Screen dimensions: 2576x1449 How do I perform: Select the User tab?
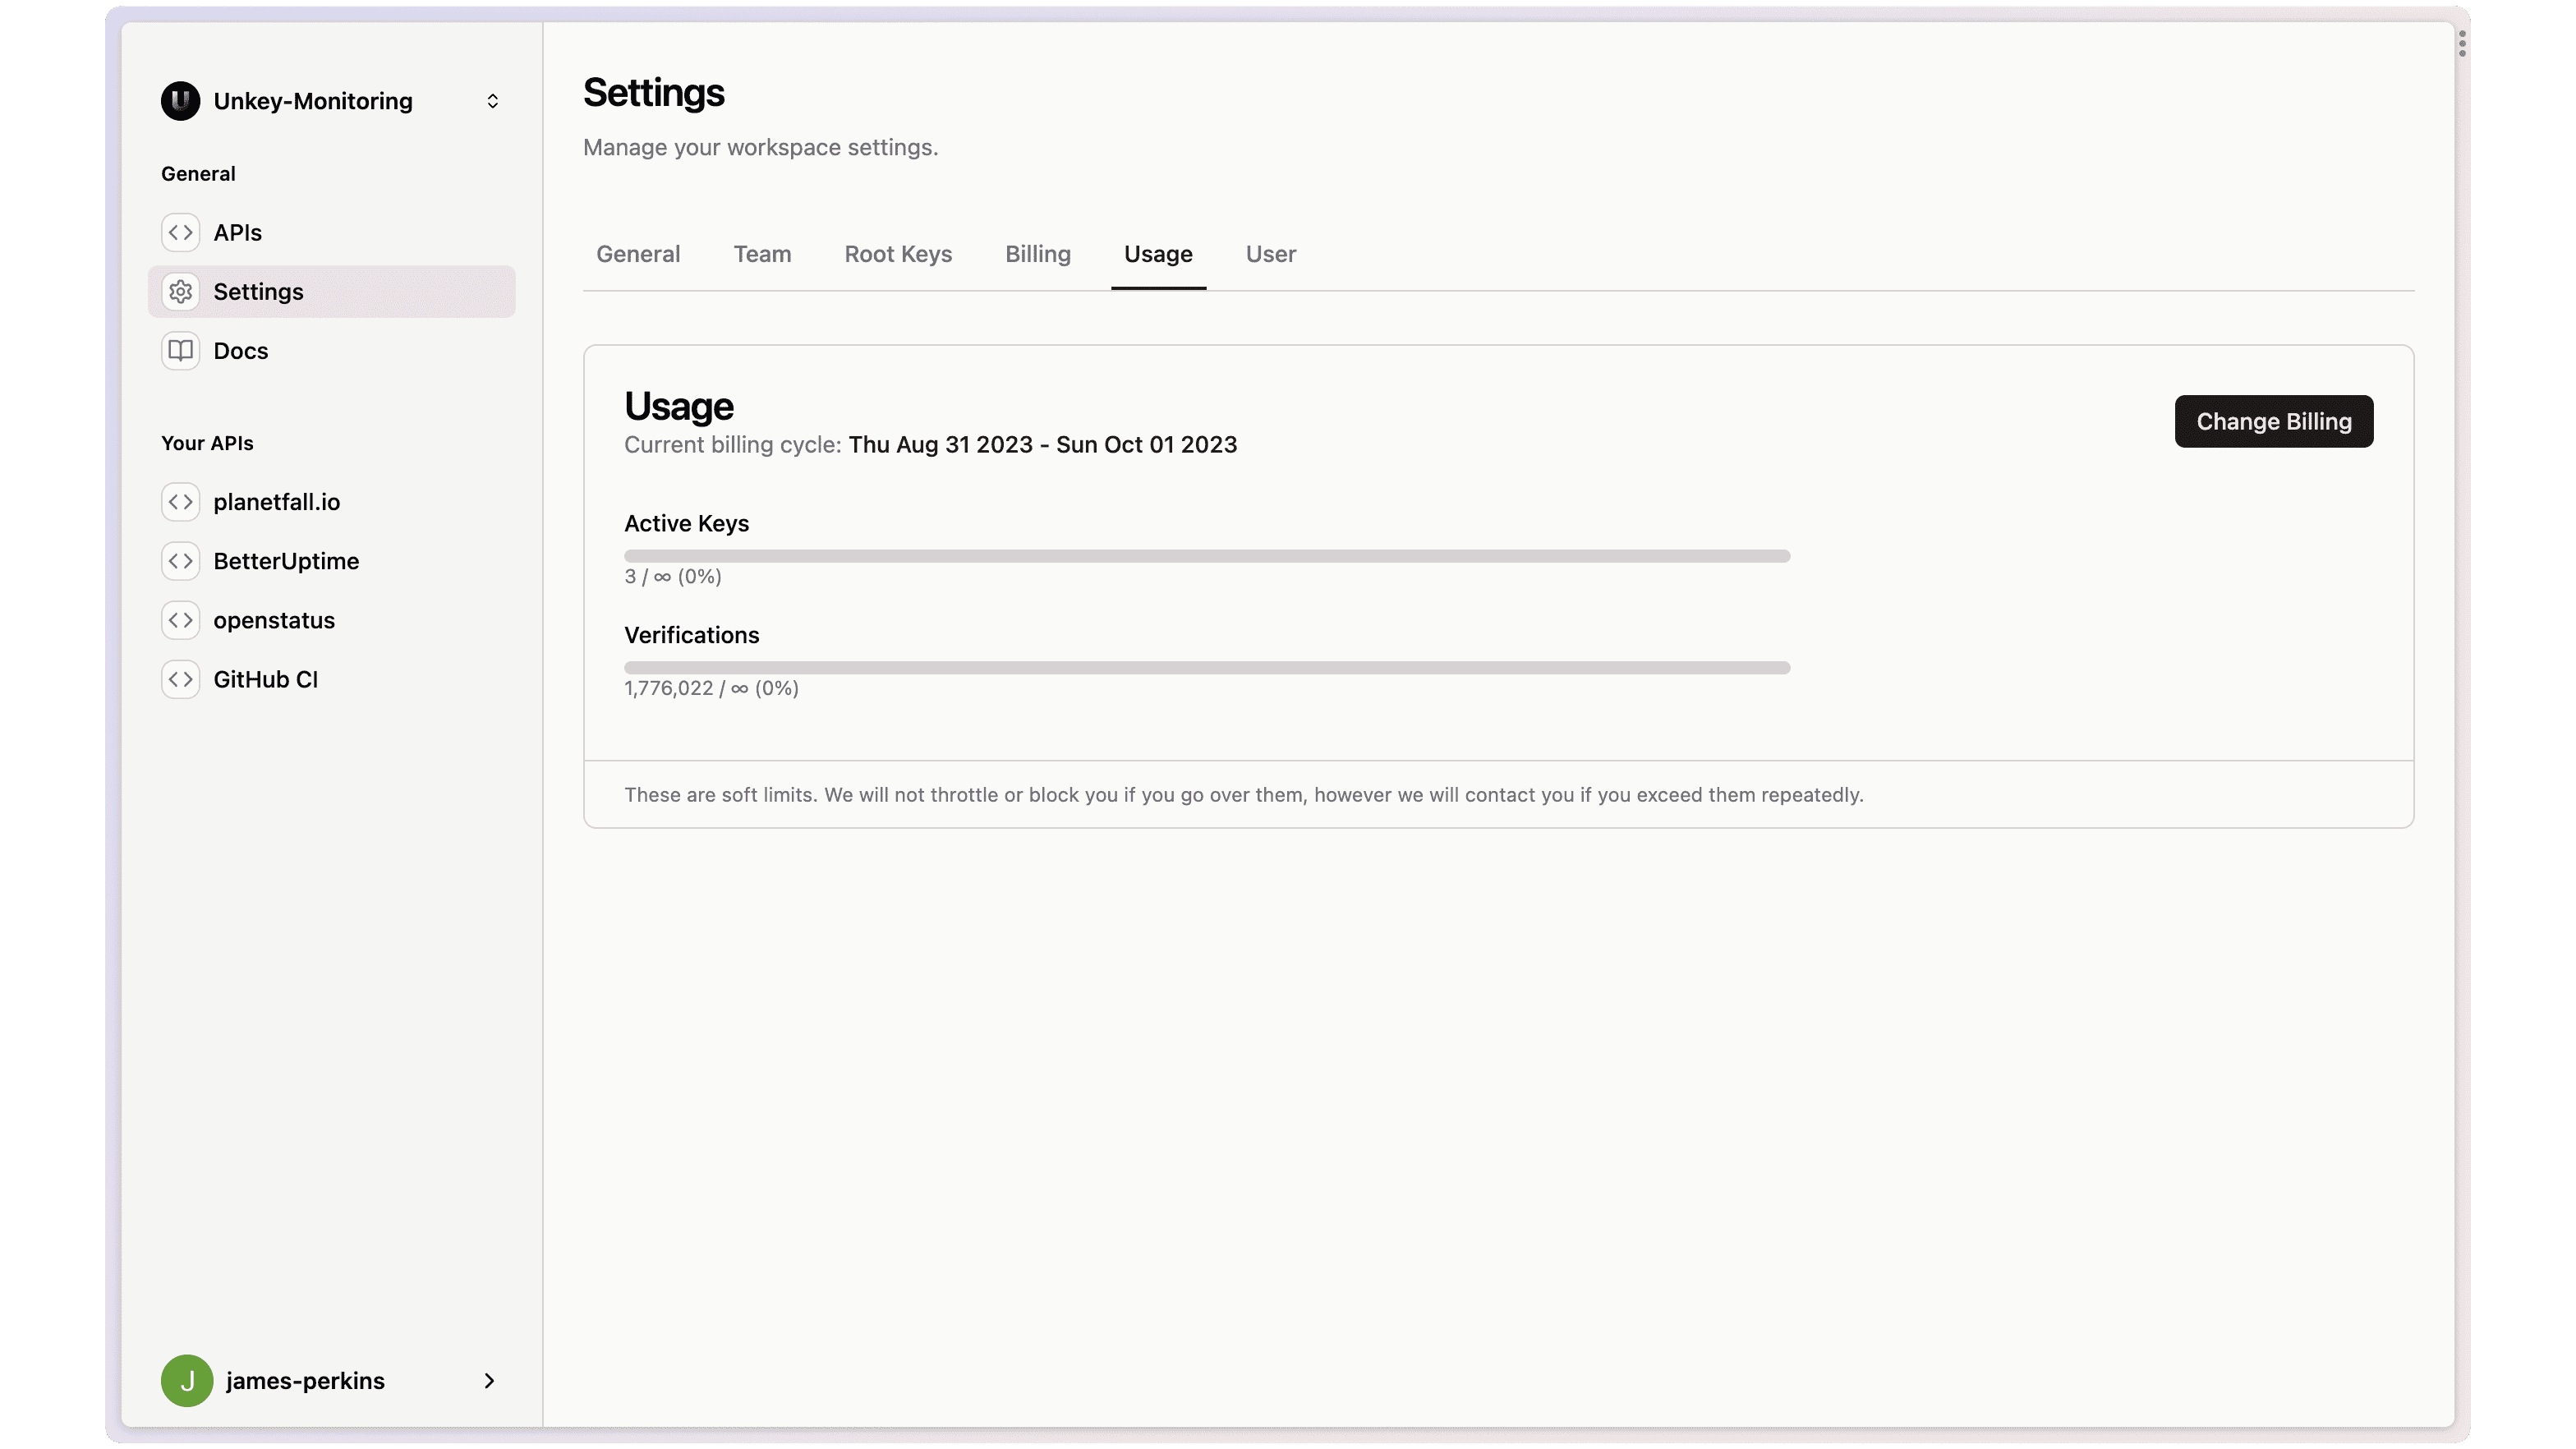[1270, 254]
